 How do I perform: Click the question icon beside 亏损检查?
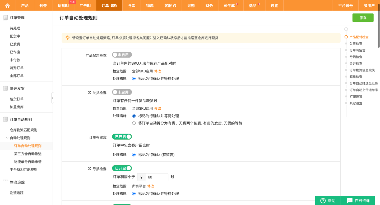point(89,169)
